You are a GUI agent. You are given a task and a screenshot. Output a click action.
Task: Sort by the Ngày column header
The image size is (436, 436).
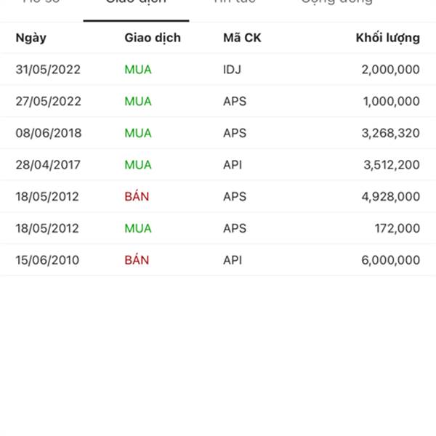tap(31, 38)
